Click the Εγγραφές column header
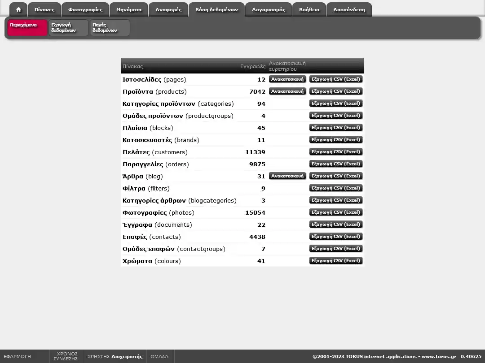This screenshot has height=363, width=485. [252, 66]
